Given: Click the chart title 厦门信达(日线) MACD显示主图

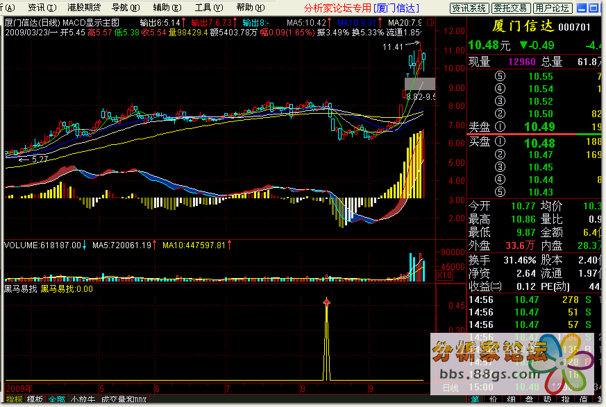Looking at the screenshot, I should coord(62,23).
